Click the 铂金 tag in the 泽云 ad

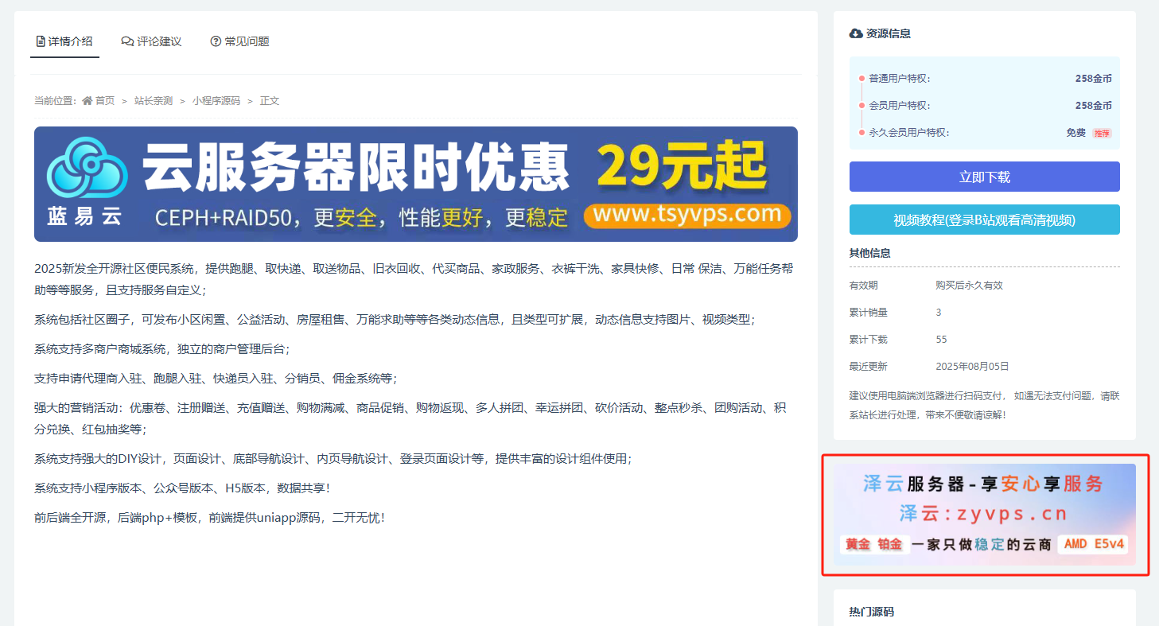(x=889, y=545)
